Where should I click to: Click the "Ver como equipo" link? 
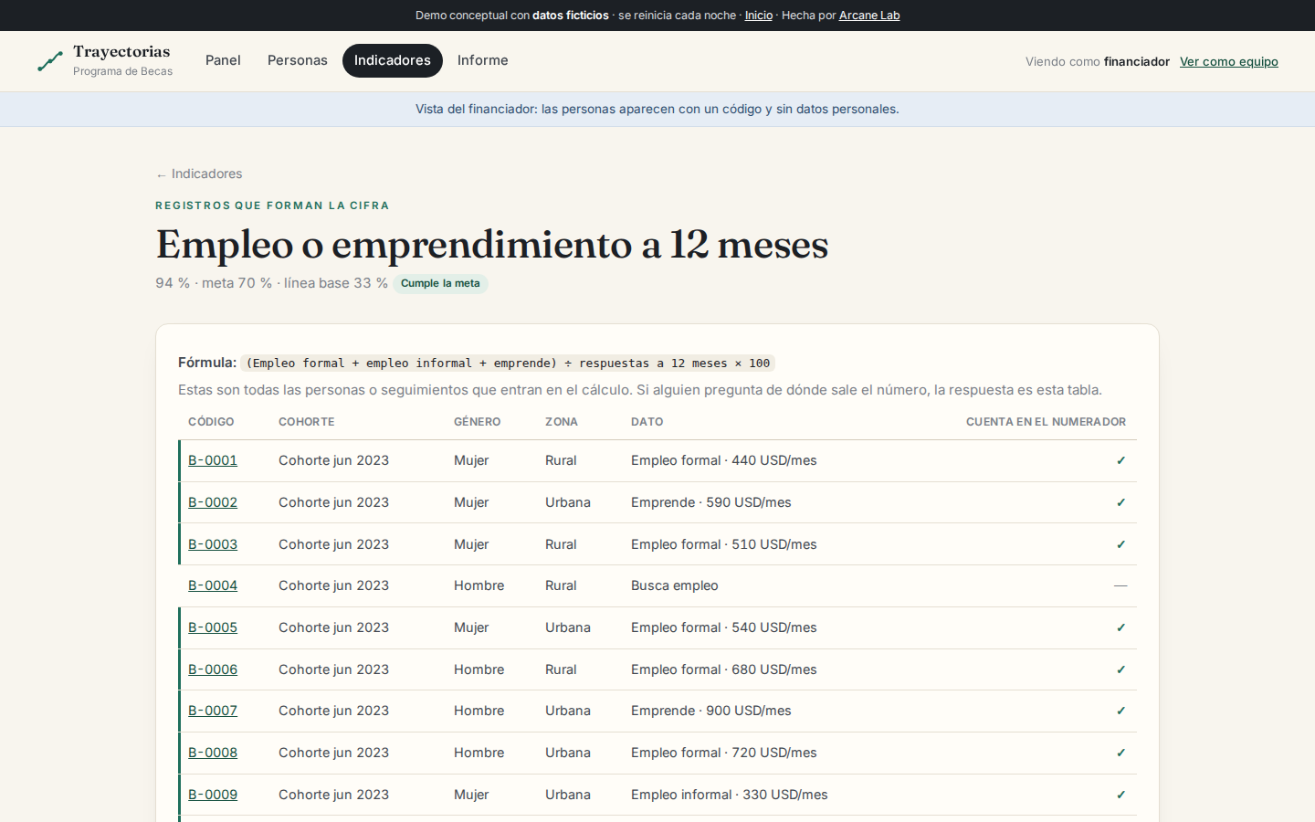1229,61
